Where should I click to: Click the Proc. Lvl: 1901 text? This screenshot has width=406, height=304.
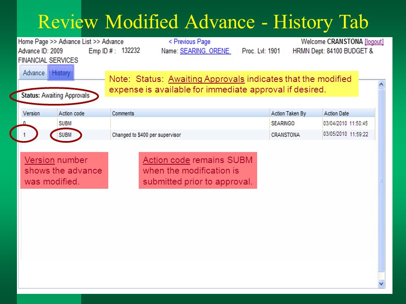[261, 51]
